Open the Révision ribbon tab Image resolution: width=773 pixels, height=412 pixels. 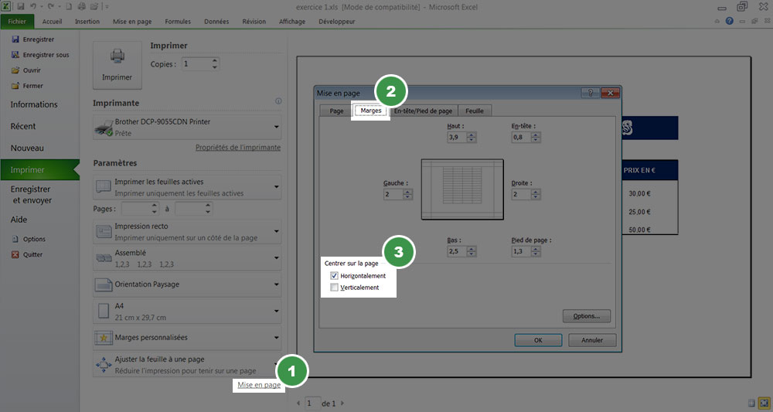coord(254,22)
